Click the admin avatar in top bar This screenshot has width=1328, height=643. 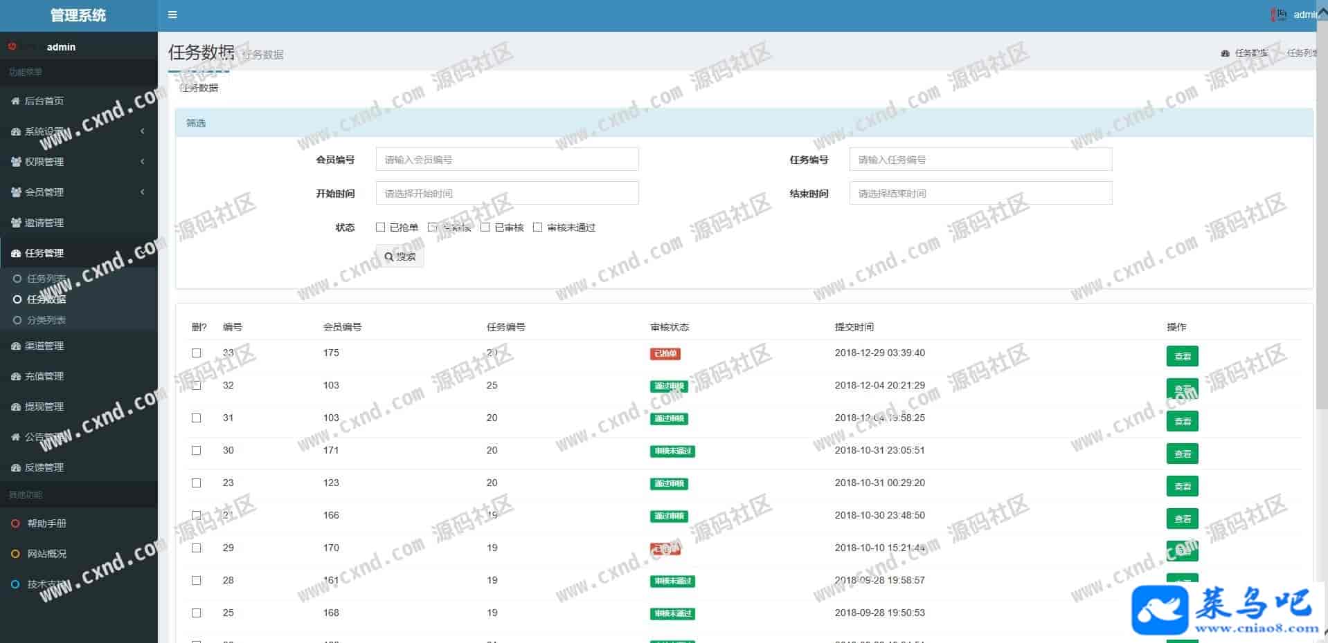tap(1279, 15)
